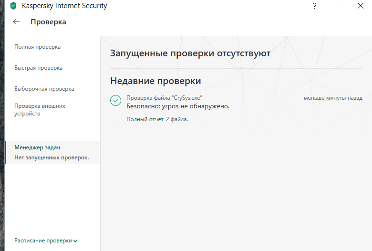Open help via the question mark icon
Viewport: 372px width, 251px height.
pyautogui.click(x=315, y=6)
